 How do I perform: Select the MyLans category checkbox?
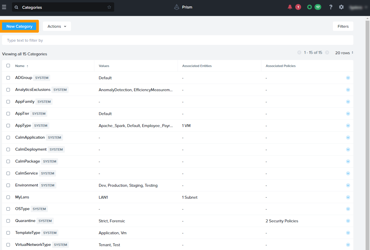coord(8,197)
